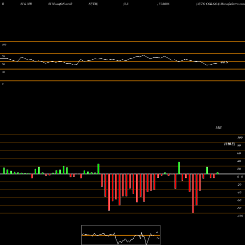The height and width of the screenshot is (245, 245).
Task: Click the 100 label on the RSI axis
Action: click(x=4, y=45)
